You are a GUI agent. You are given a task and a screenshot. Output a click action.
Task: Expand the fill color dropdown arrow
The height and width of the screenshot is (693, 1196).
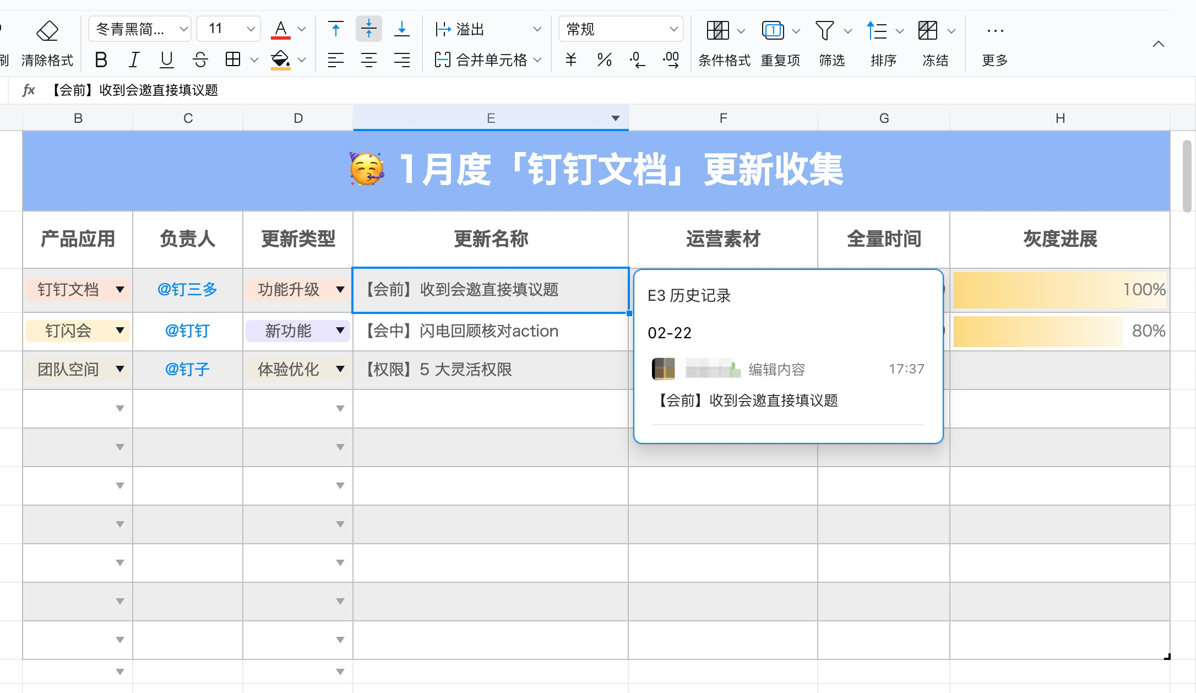click(301, 60)
